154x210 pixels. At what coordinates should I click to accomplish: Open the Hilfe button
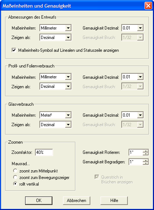(114, 201)
